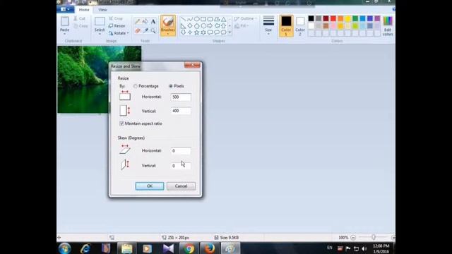The height and width of the screenshot is (254, 452).
Task: Close the Resize and Skew dialog
Action: 192,65
